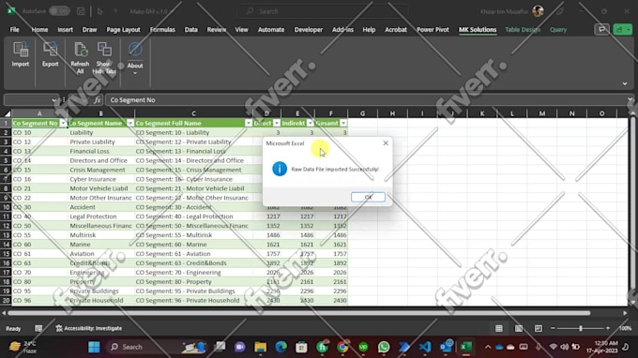Click the 100% zoom level
638x358 pixels.
pyautogui.click(x=625, y=328)
